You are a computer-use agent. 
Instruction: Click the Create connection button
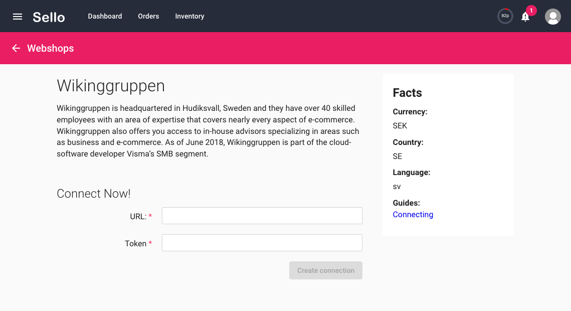pyautogui.click(x=325, y=270)
